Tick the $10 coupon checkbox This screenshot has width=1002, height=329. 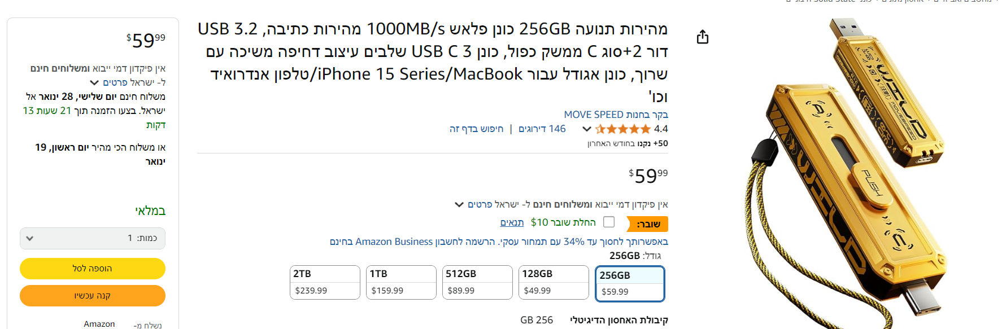point(609,222)
